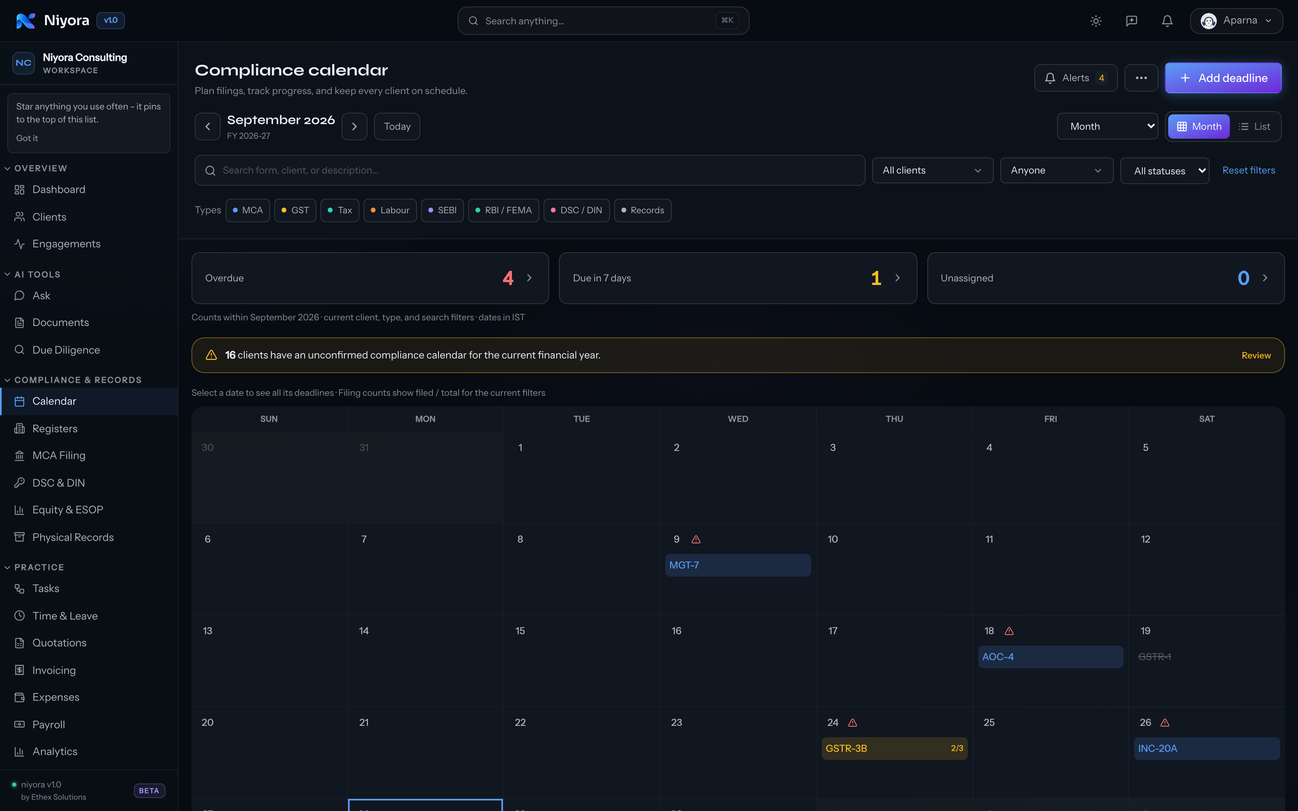Toggle the Tax type filter chip
Viewport: 1298px width, 811px height.
coord(340,210)
